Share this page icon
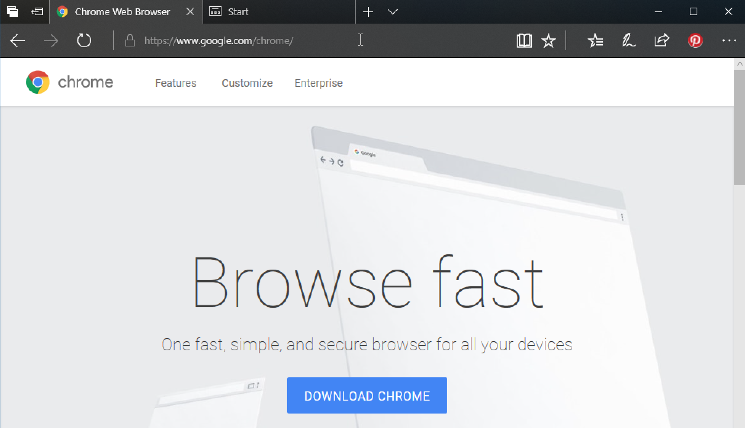745x428 pixels. tap(662, 40)
